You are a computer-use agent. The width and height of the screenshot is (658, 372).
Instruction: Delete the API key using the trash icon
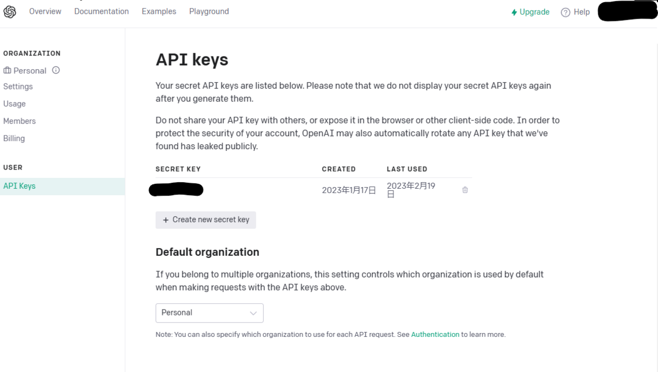(x=464, y=189)
